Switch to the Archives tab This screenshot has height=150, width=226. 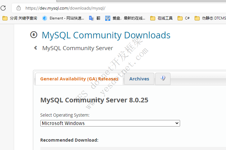click(139, 79)
